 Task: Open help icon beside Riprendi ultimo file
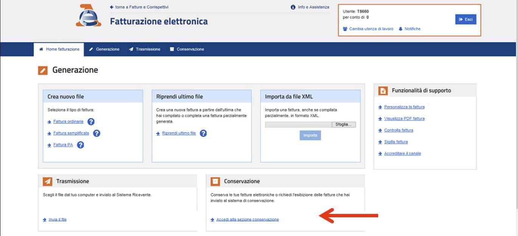(x=202, y=133)
